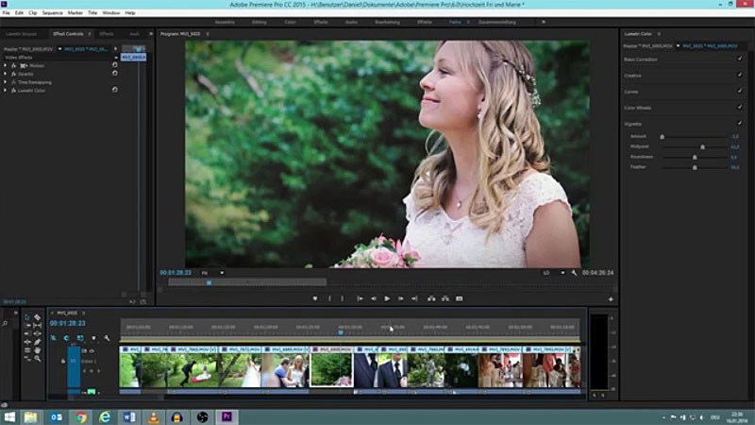Open the Marker menu
The width and height of the screenshot is (755, 425).
[x=75, y=13]
